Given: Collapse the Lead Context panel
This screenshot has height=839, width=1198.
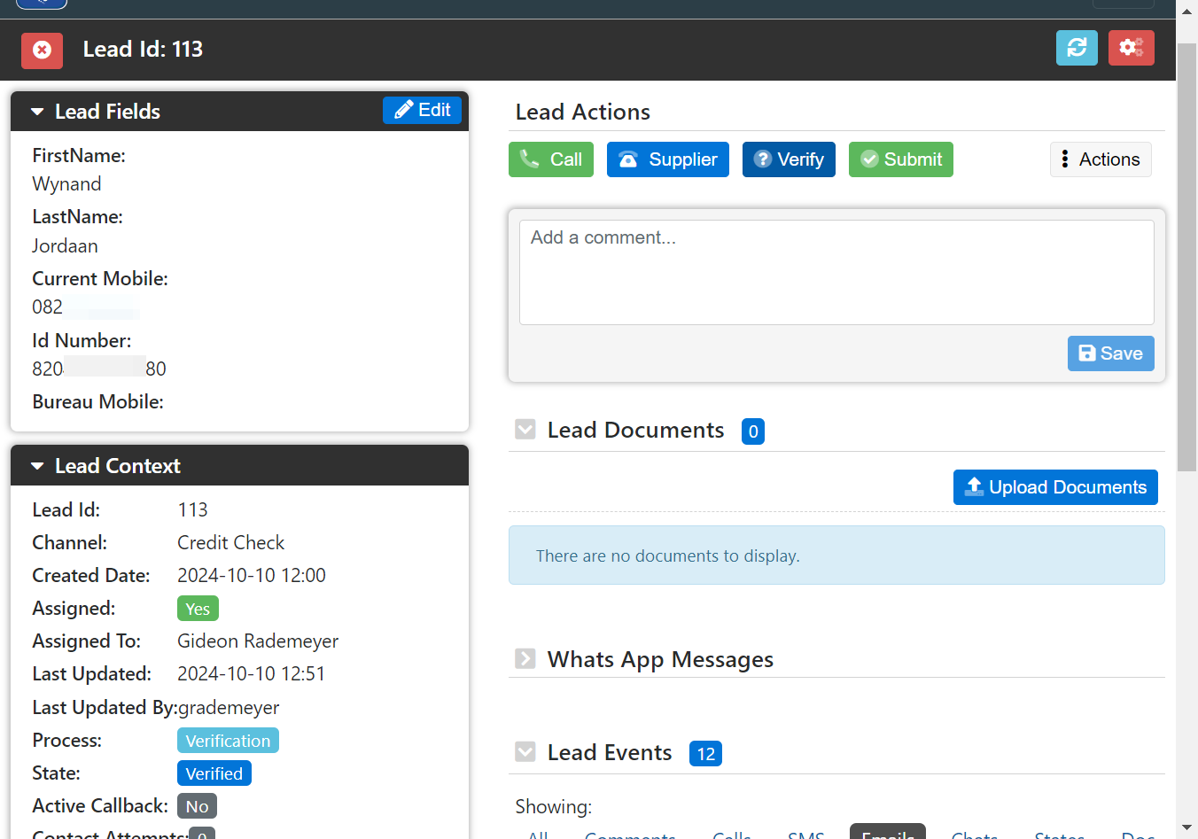Looking at the screenshot, I should 37,466.
